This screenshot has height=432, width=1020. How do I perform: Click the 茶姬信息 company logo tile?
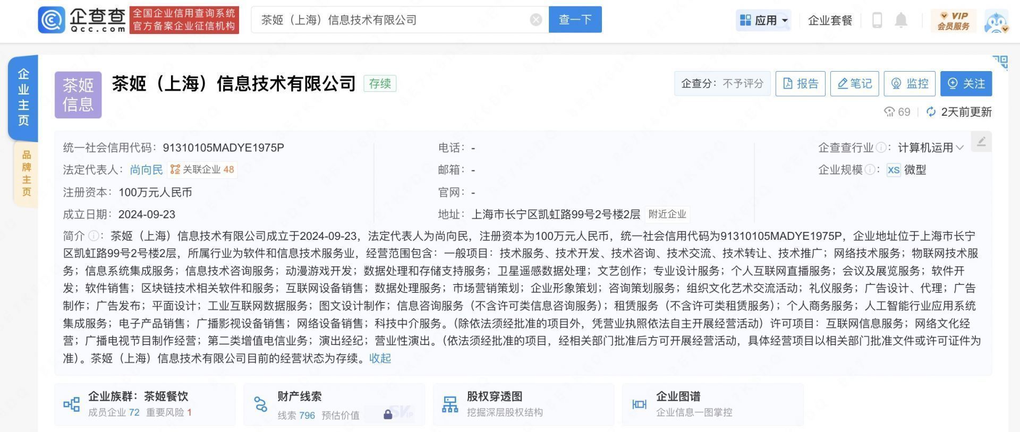click(x=78, y=94)
